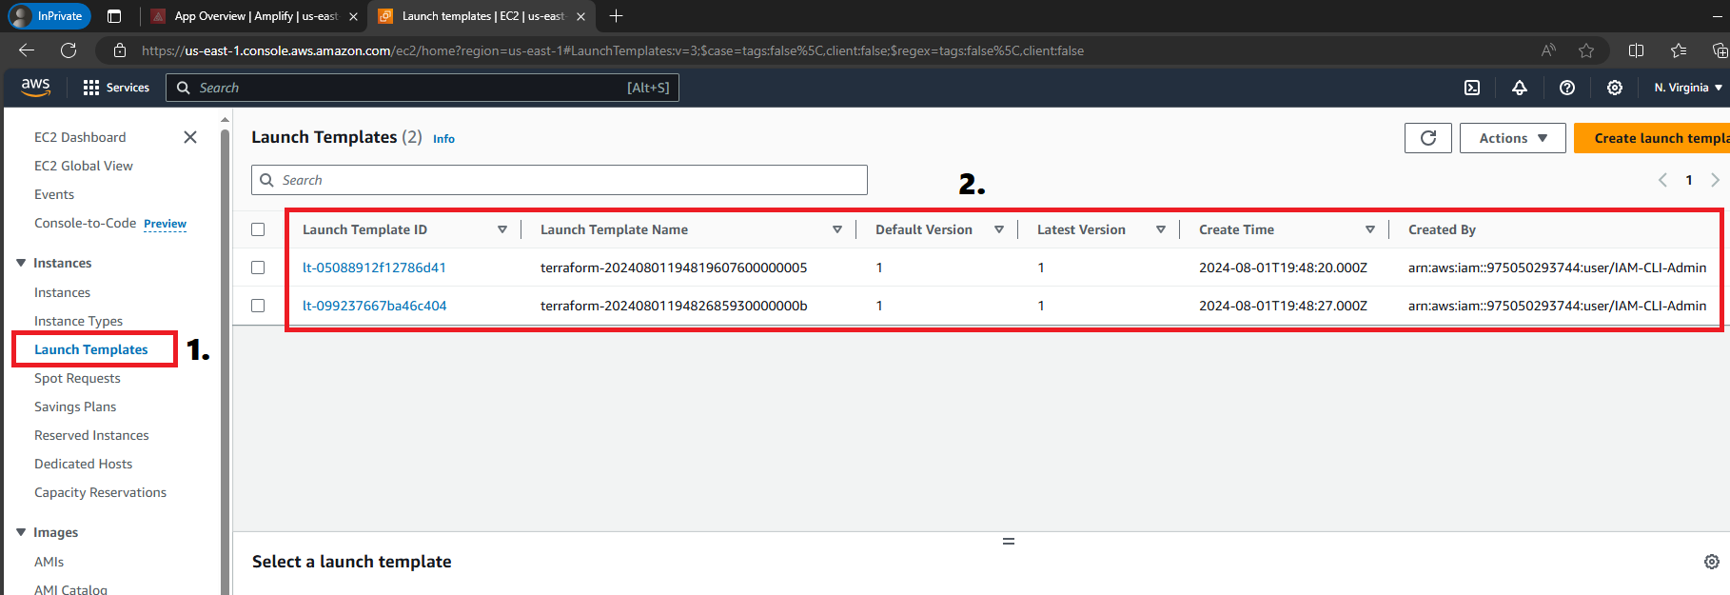Image resolution: width=1730 pixels, height=595 pixels.
Task: Open the AWS help question mark icon
Action: [1567, 88]
